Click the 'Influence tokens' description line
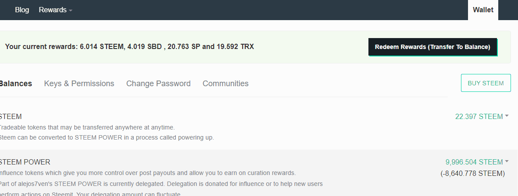 pyautogui.click(x=148, y=173)
